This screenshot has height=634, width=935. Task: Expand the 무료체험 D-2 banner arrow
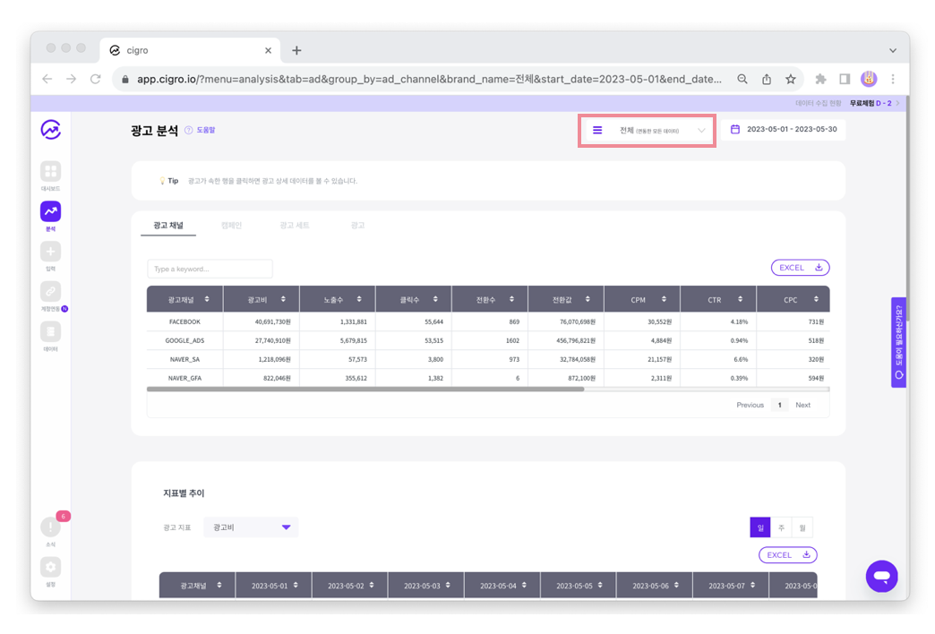pos(897,103)
